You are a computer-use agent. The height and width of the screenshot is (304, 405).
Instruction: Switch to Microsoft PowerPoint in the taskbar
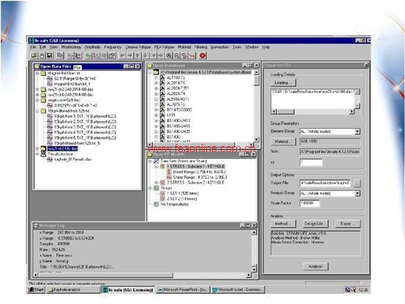183,290
